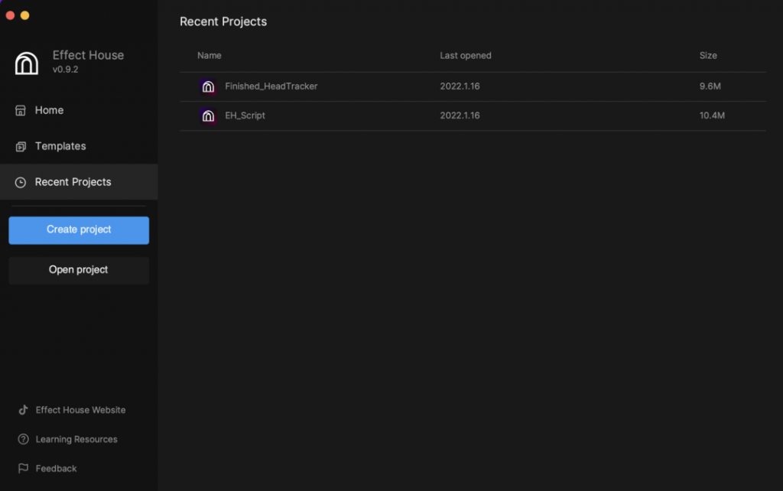The height and width of the screenshot is (491, 783).
Task: Open the Feedback link
Action: click(x=56, y=469)
